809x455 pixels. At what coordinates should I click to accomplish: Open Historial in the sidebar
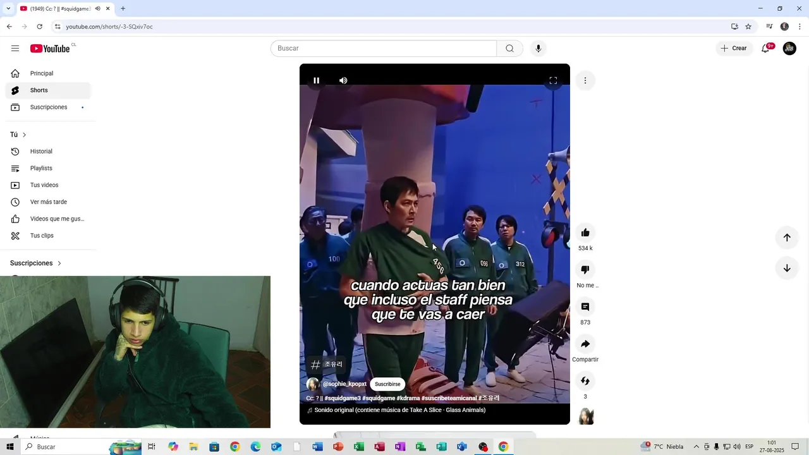48,152
